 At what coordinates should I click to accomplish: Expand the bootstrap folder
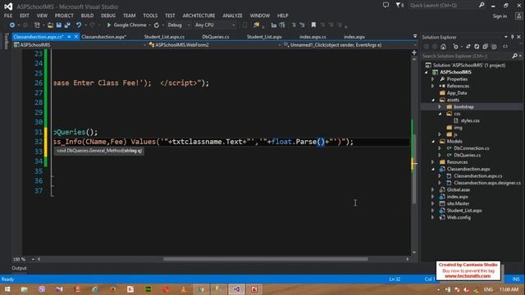pos(440,107)
